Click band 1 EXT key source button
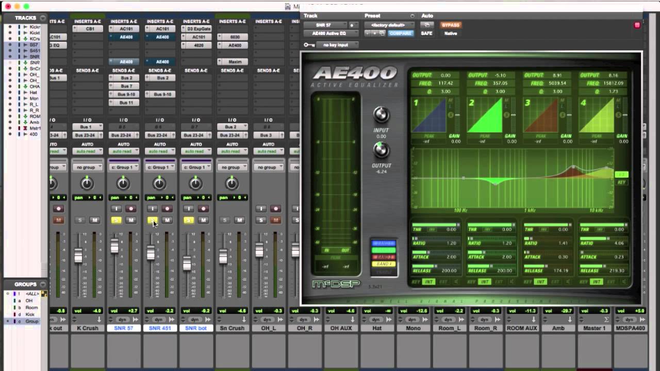The image size is (660, 371). [x=442, y=282]
